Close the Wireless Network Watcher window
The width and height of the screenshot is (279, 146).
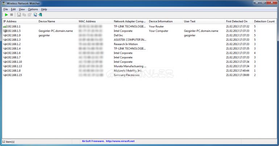(272, 3)
